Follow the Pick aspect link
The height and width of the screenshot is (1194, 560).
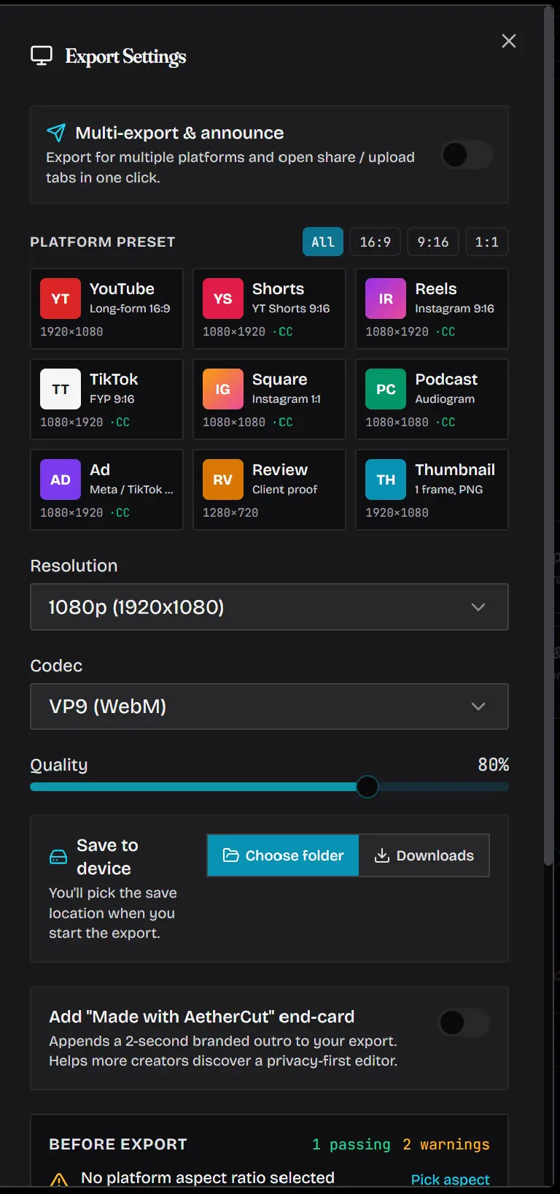(x=451, y=1179)
